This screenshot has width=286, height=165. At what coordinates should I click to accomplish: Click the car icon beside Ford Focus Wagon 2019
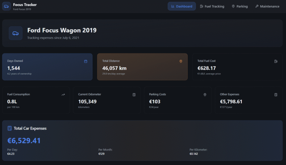tap(16, 33)
